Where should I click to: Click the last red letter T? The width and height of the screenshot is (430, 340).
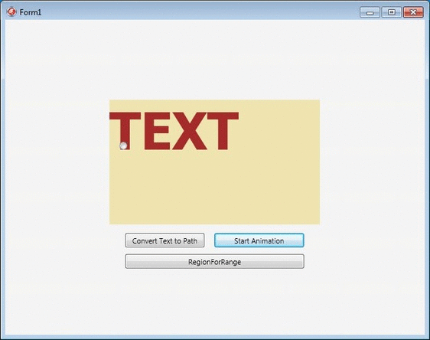tap(223, 131)
